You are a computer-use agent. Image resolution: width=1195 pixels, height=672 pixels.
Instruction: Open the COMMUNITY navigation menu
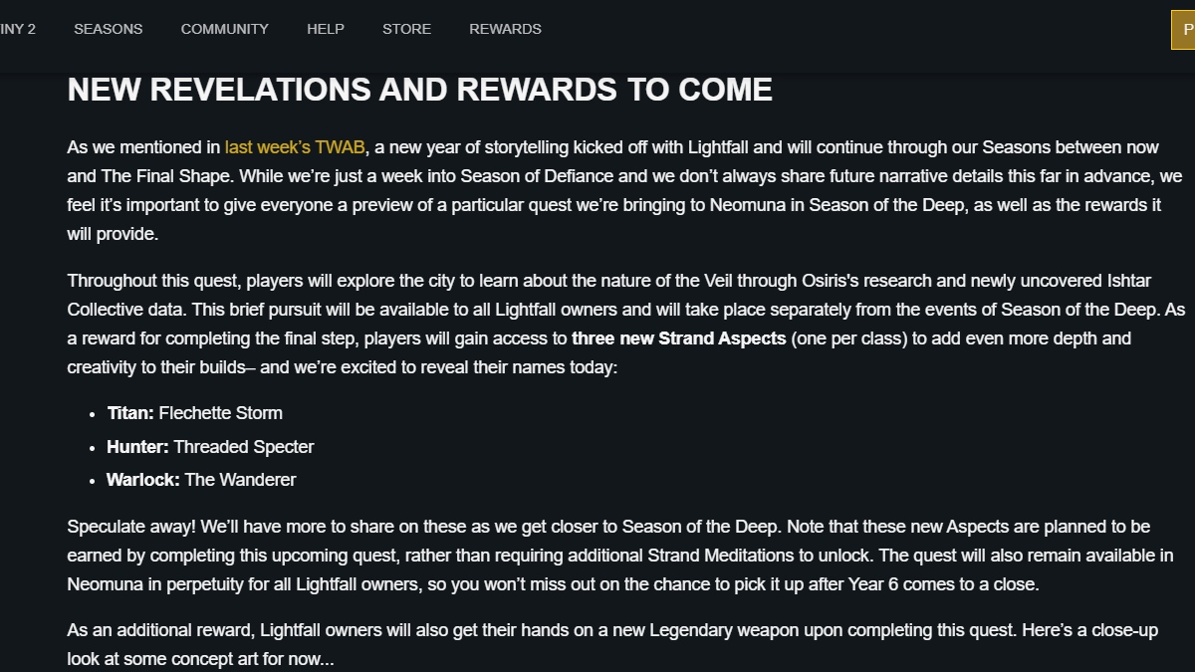click(224, 29)
